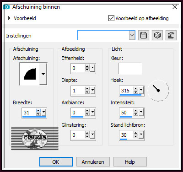
Task: Decrease Diepte with its down arrow
Action: 87,92
